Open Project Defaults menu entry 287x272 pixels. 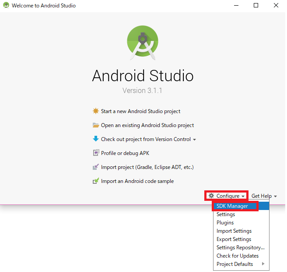pos(241,264)
